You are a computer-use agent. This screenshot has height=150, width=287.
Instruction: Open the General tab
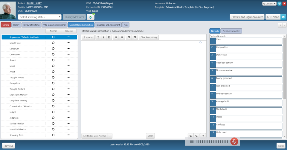(6, 25)
